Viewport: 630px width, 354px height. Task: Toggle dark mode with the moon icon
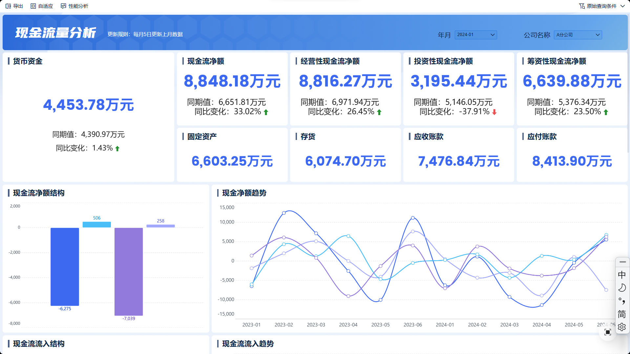point(622,288)
